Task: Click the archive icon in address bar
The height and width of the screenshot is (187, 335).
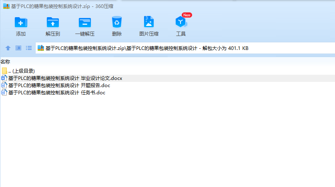Action: click(x=40, y=48)
